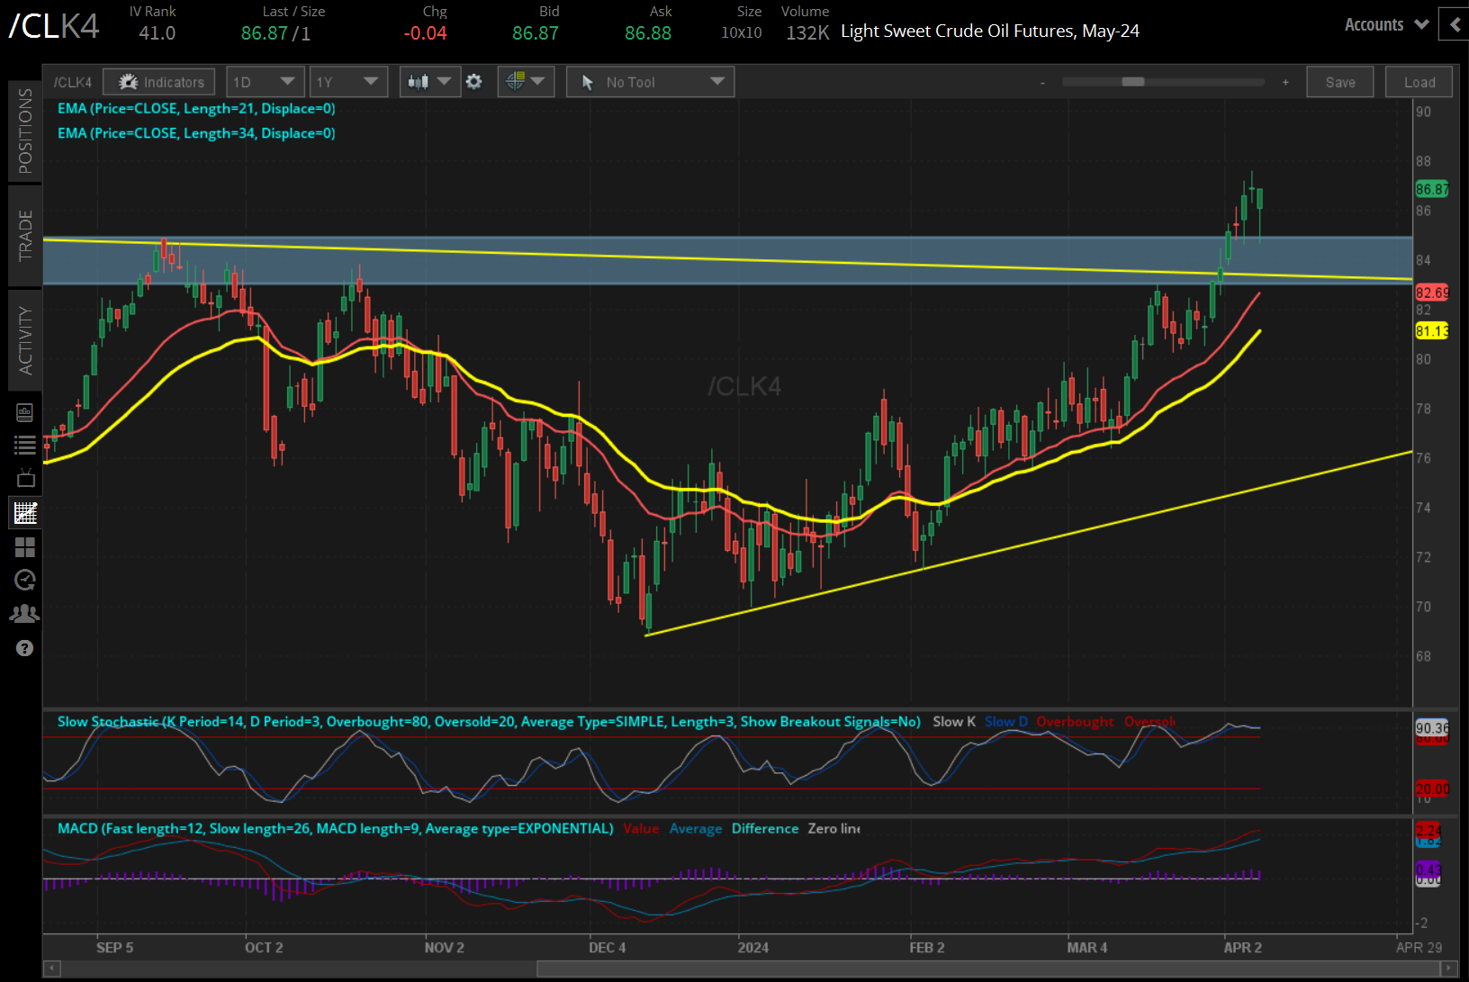Switch to the Positions tab
The width and height of the screenshot is (1469, 982).
point(25,131)
